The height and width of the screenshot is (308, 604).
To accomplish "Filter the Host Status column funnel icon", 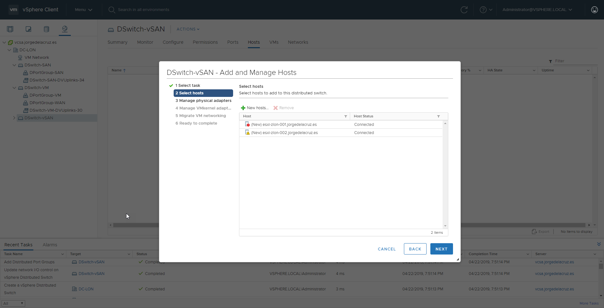I will (439, 116).
